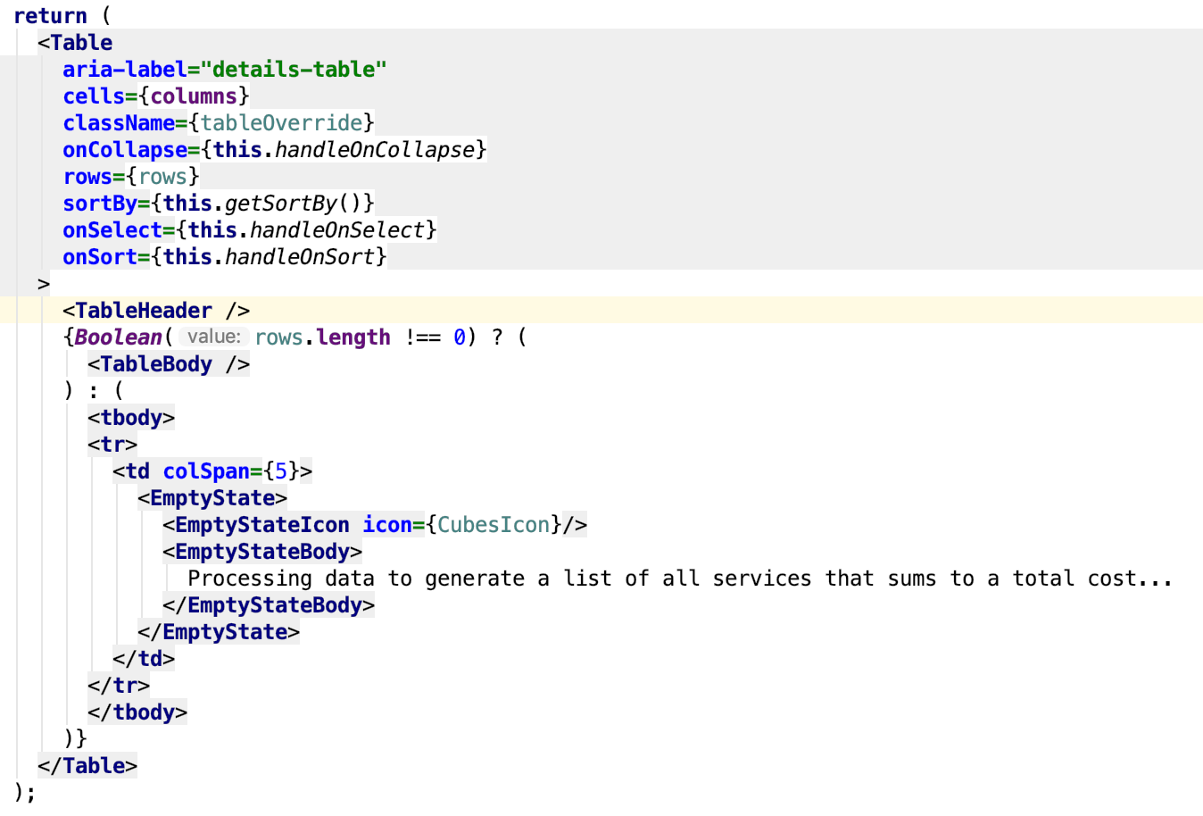Click the "details-table" string value
The height and width of the screenshot is (816, 1203).
point(294,70)
